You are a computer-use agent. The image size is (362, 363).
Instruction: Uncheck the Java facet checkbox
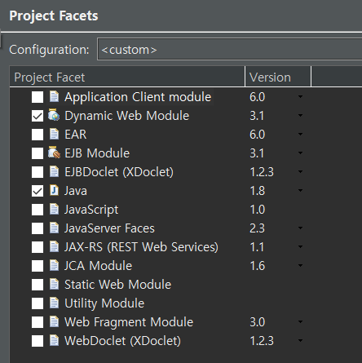(38, 191)
